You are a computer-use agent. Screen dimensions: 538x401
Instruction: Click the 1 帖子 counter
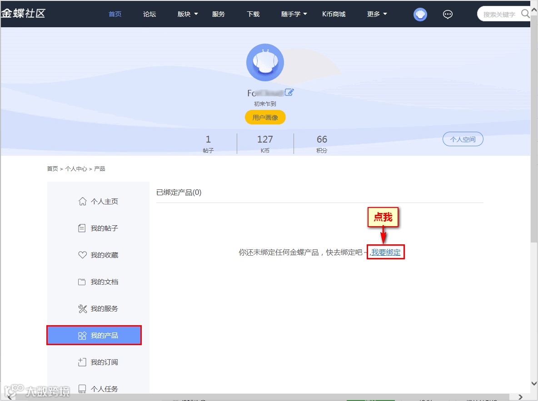coord(208,144)
